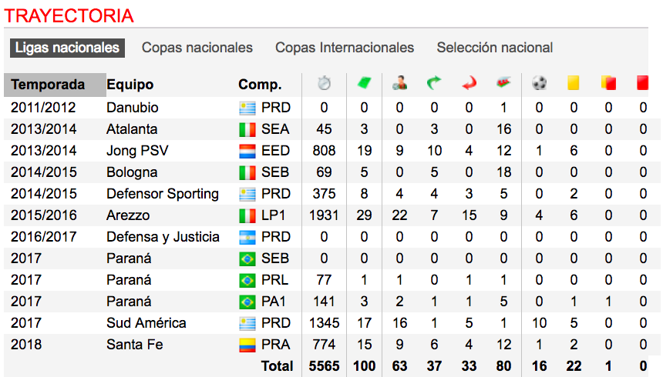Click the soccer ball goals icon
Screen dimensions: 663x377
[539, 83]
